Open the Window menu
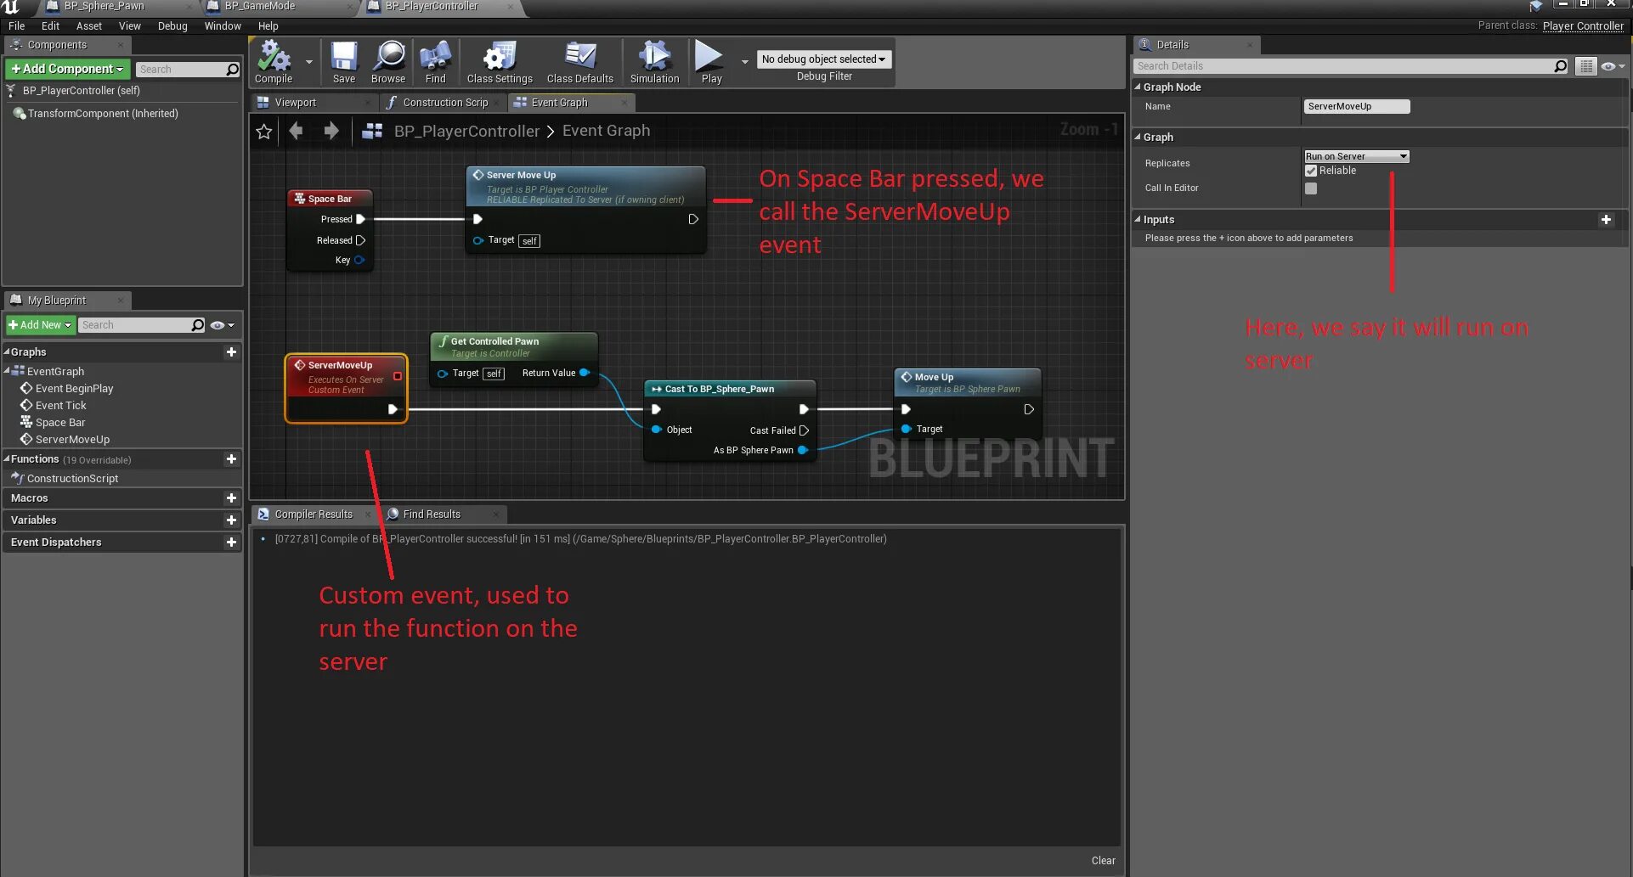This screenshot has width=1633, height=877. click(223, 26)
